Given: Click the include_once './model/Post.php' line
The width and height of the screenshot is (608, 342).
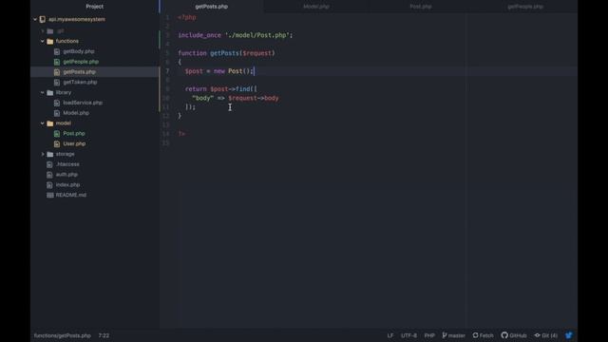Looking at the screenshot, I should [x=236, y=35].
